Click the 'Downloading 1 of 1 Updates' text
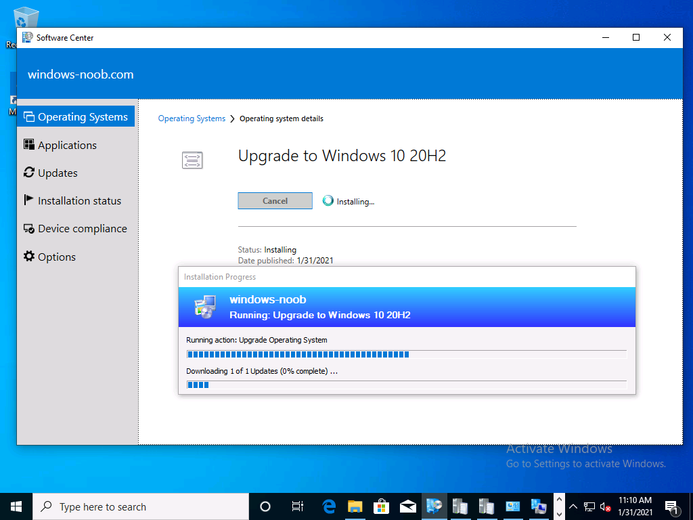The width and height of the screenshot is (693, 520). coord(262,371)
